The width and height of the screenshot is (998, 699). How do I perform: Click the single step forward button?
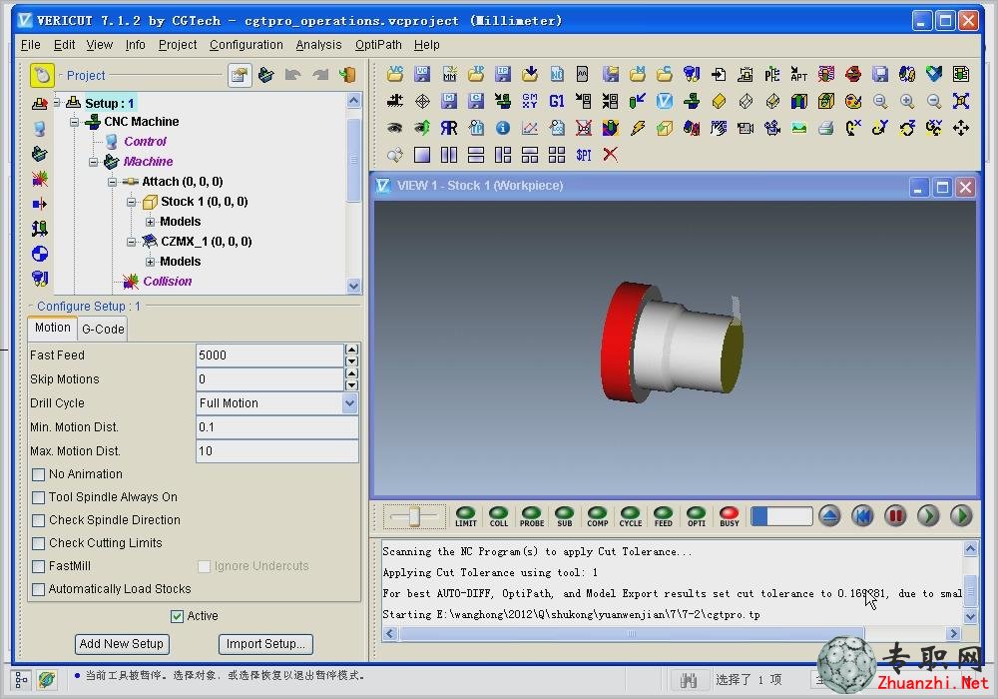928,515
